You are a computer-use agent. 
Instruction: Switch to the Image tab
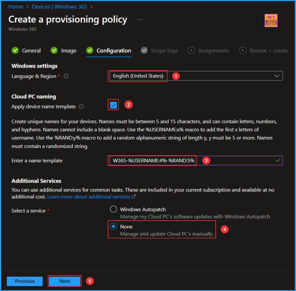point(64,51)
